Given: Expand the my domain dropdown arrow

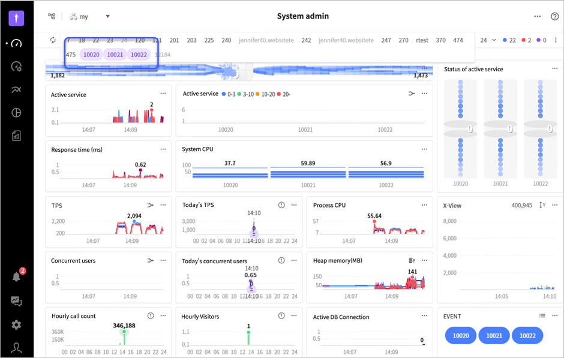Looking at the screenshot, I should click(107, 16).
